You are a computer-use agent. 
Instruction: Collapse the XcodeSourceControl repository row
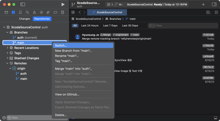coord(4,27)
